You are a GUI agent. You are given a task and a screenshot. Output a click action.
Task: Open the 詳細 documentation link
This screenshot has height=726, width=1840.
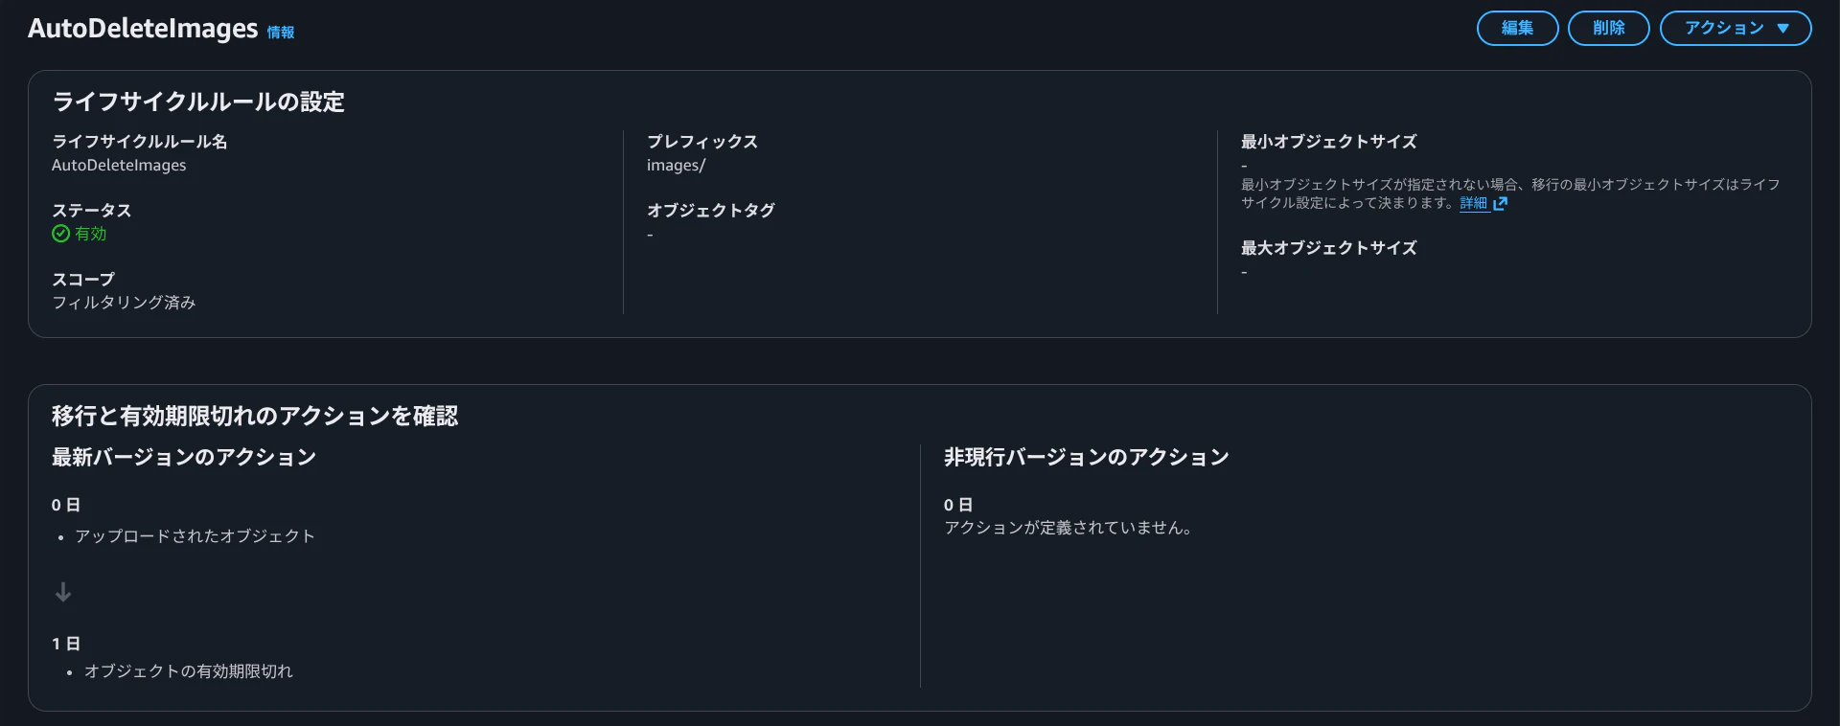1473,203
